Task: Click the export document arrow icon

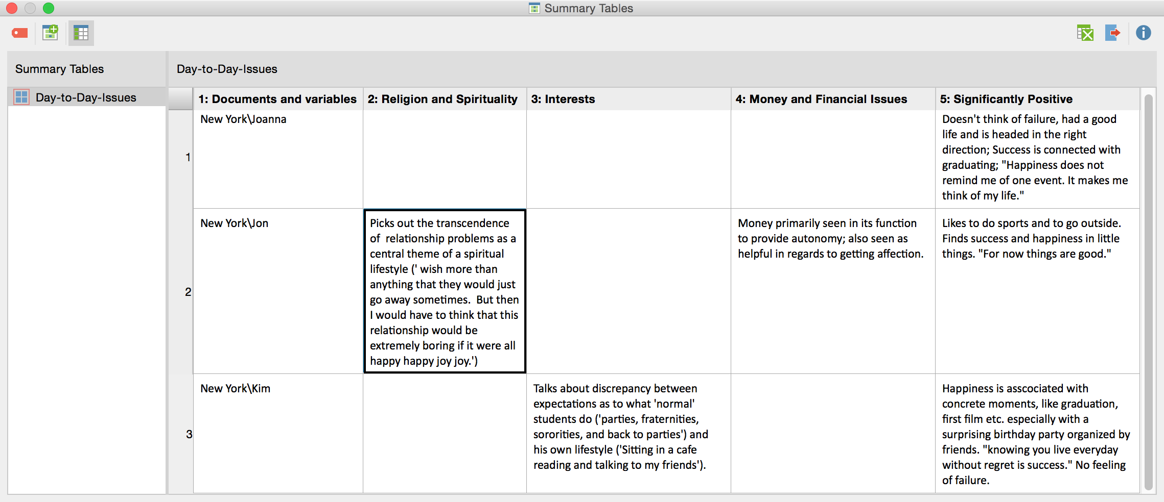Action: click(1113, 33)
